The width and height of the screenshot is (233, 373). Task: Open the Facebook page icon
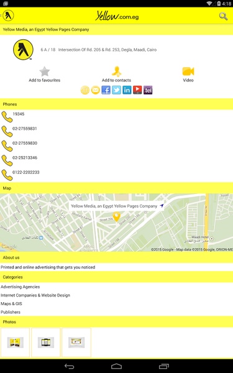point(106,90)
